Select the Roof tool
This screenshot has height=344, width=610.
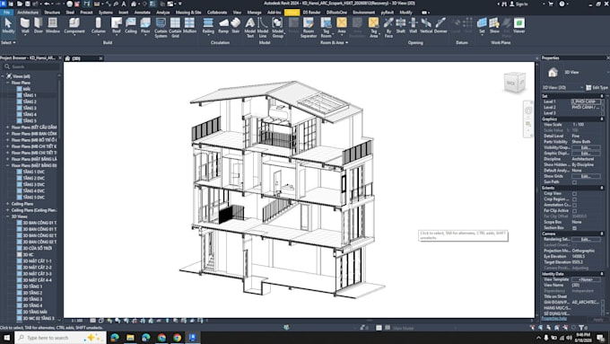[117, 26]
